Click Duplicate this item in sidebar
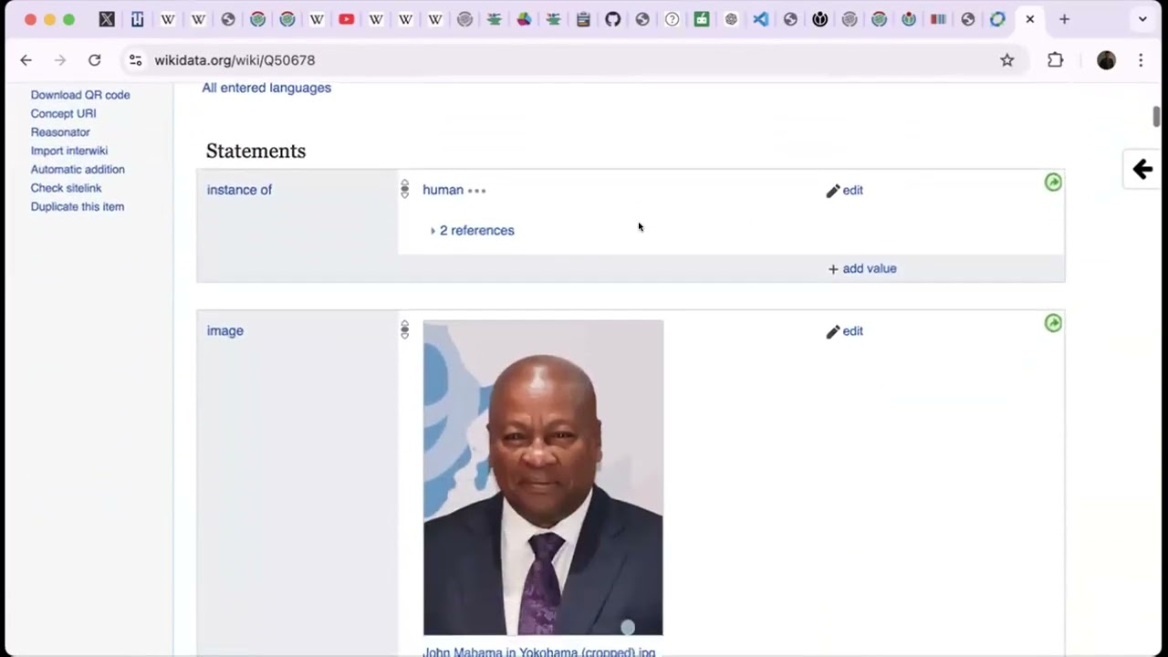This screenshot has width=1168, height=657. click(78, 207)
